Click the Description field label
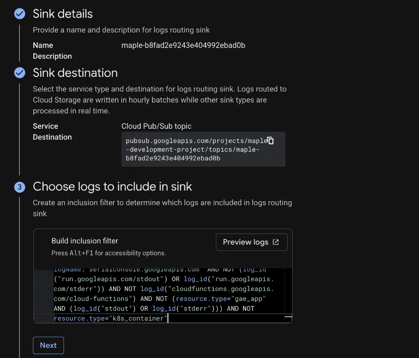Viewport: 419px width, 358px height. (x=52, y=56)
